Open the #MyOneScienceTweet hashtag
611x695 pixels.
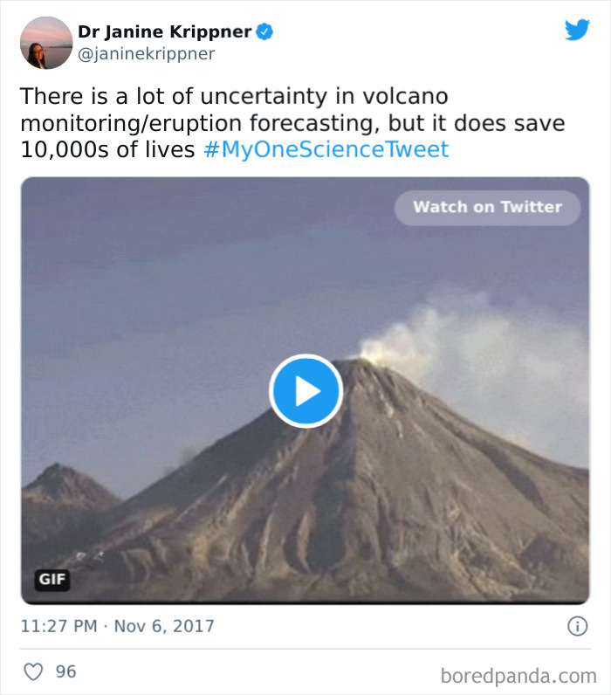326,149
